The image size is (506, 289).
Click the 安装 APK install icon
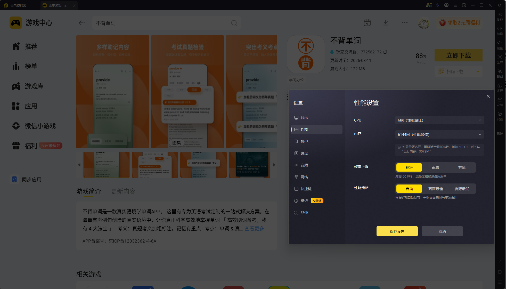500,102
